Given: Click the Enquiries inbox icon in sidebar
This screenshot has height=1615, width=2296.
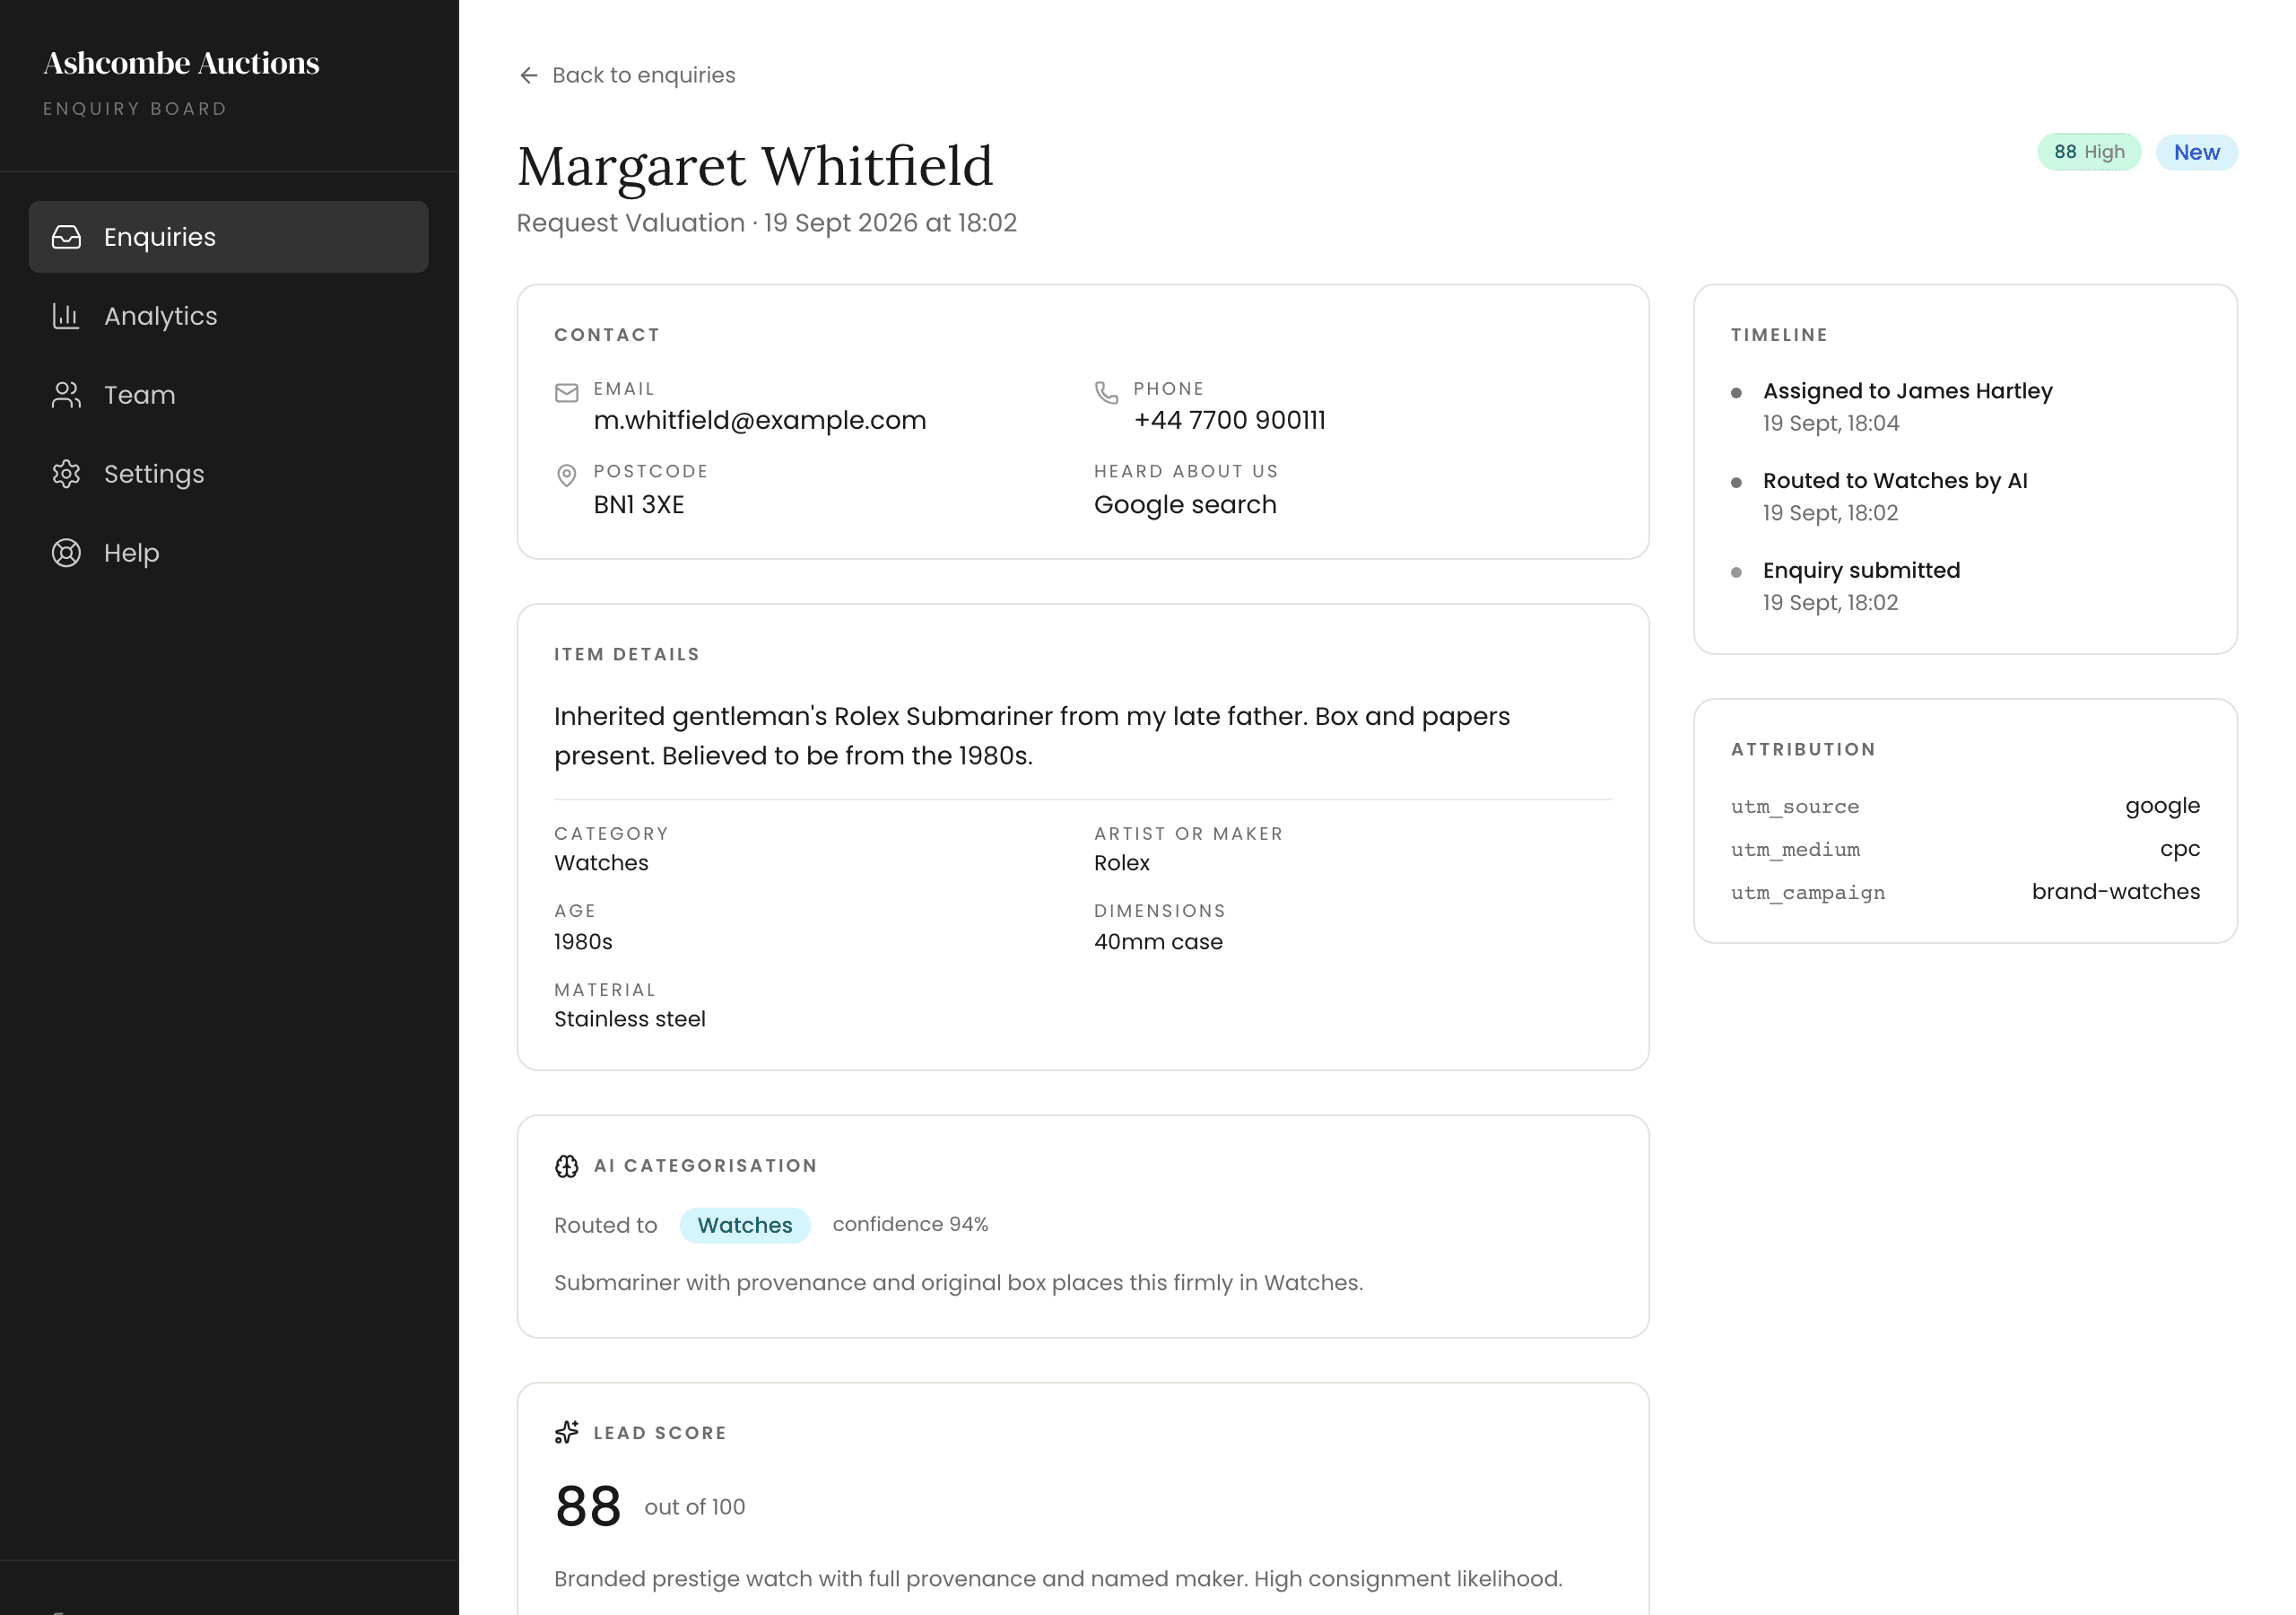Looking at the screenshot, I should [66, 237].
